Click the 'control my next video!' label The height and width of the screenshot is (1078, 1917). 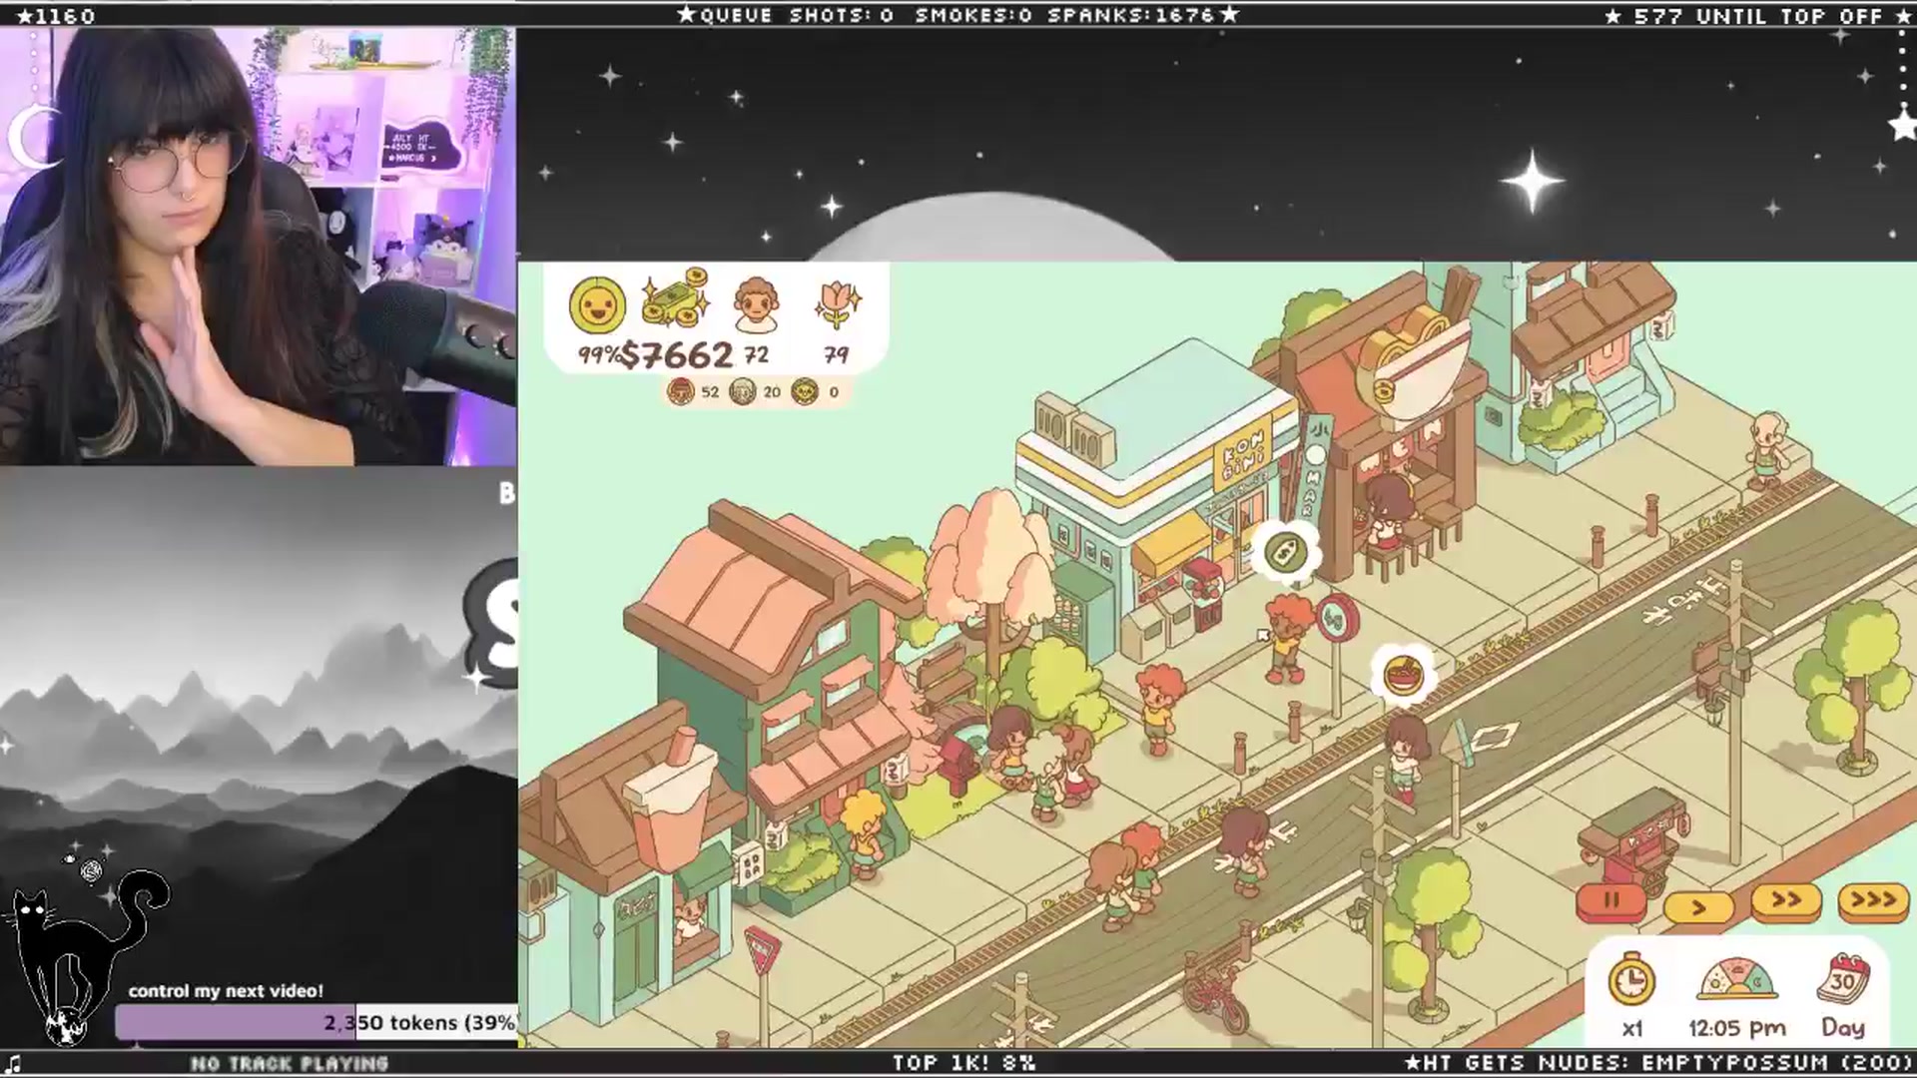226,991
